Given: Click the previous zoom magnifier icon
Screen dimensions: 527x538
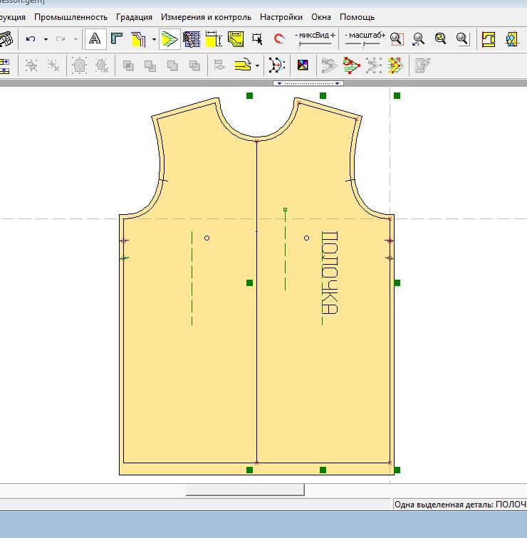Looking at the screenshot, I should (419, 39).
